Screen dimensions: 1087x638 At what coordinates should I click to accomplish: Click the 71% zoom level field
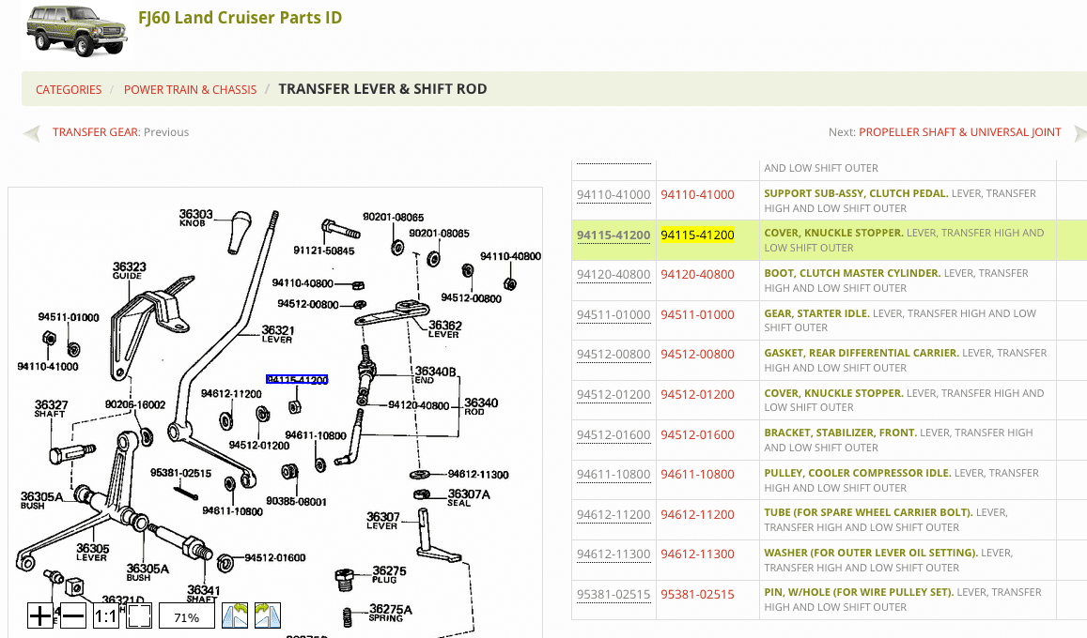coord(186,615)
